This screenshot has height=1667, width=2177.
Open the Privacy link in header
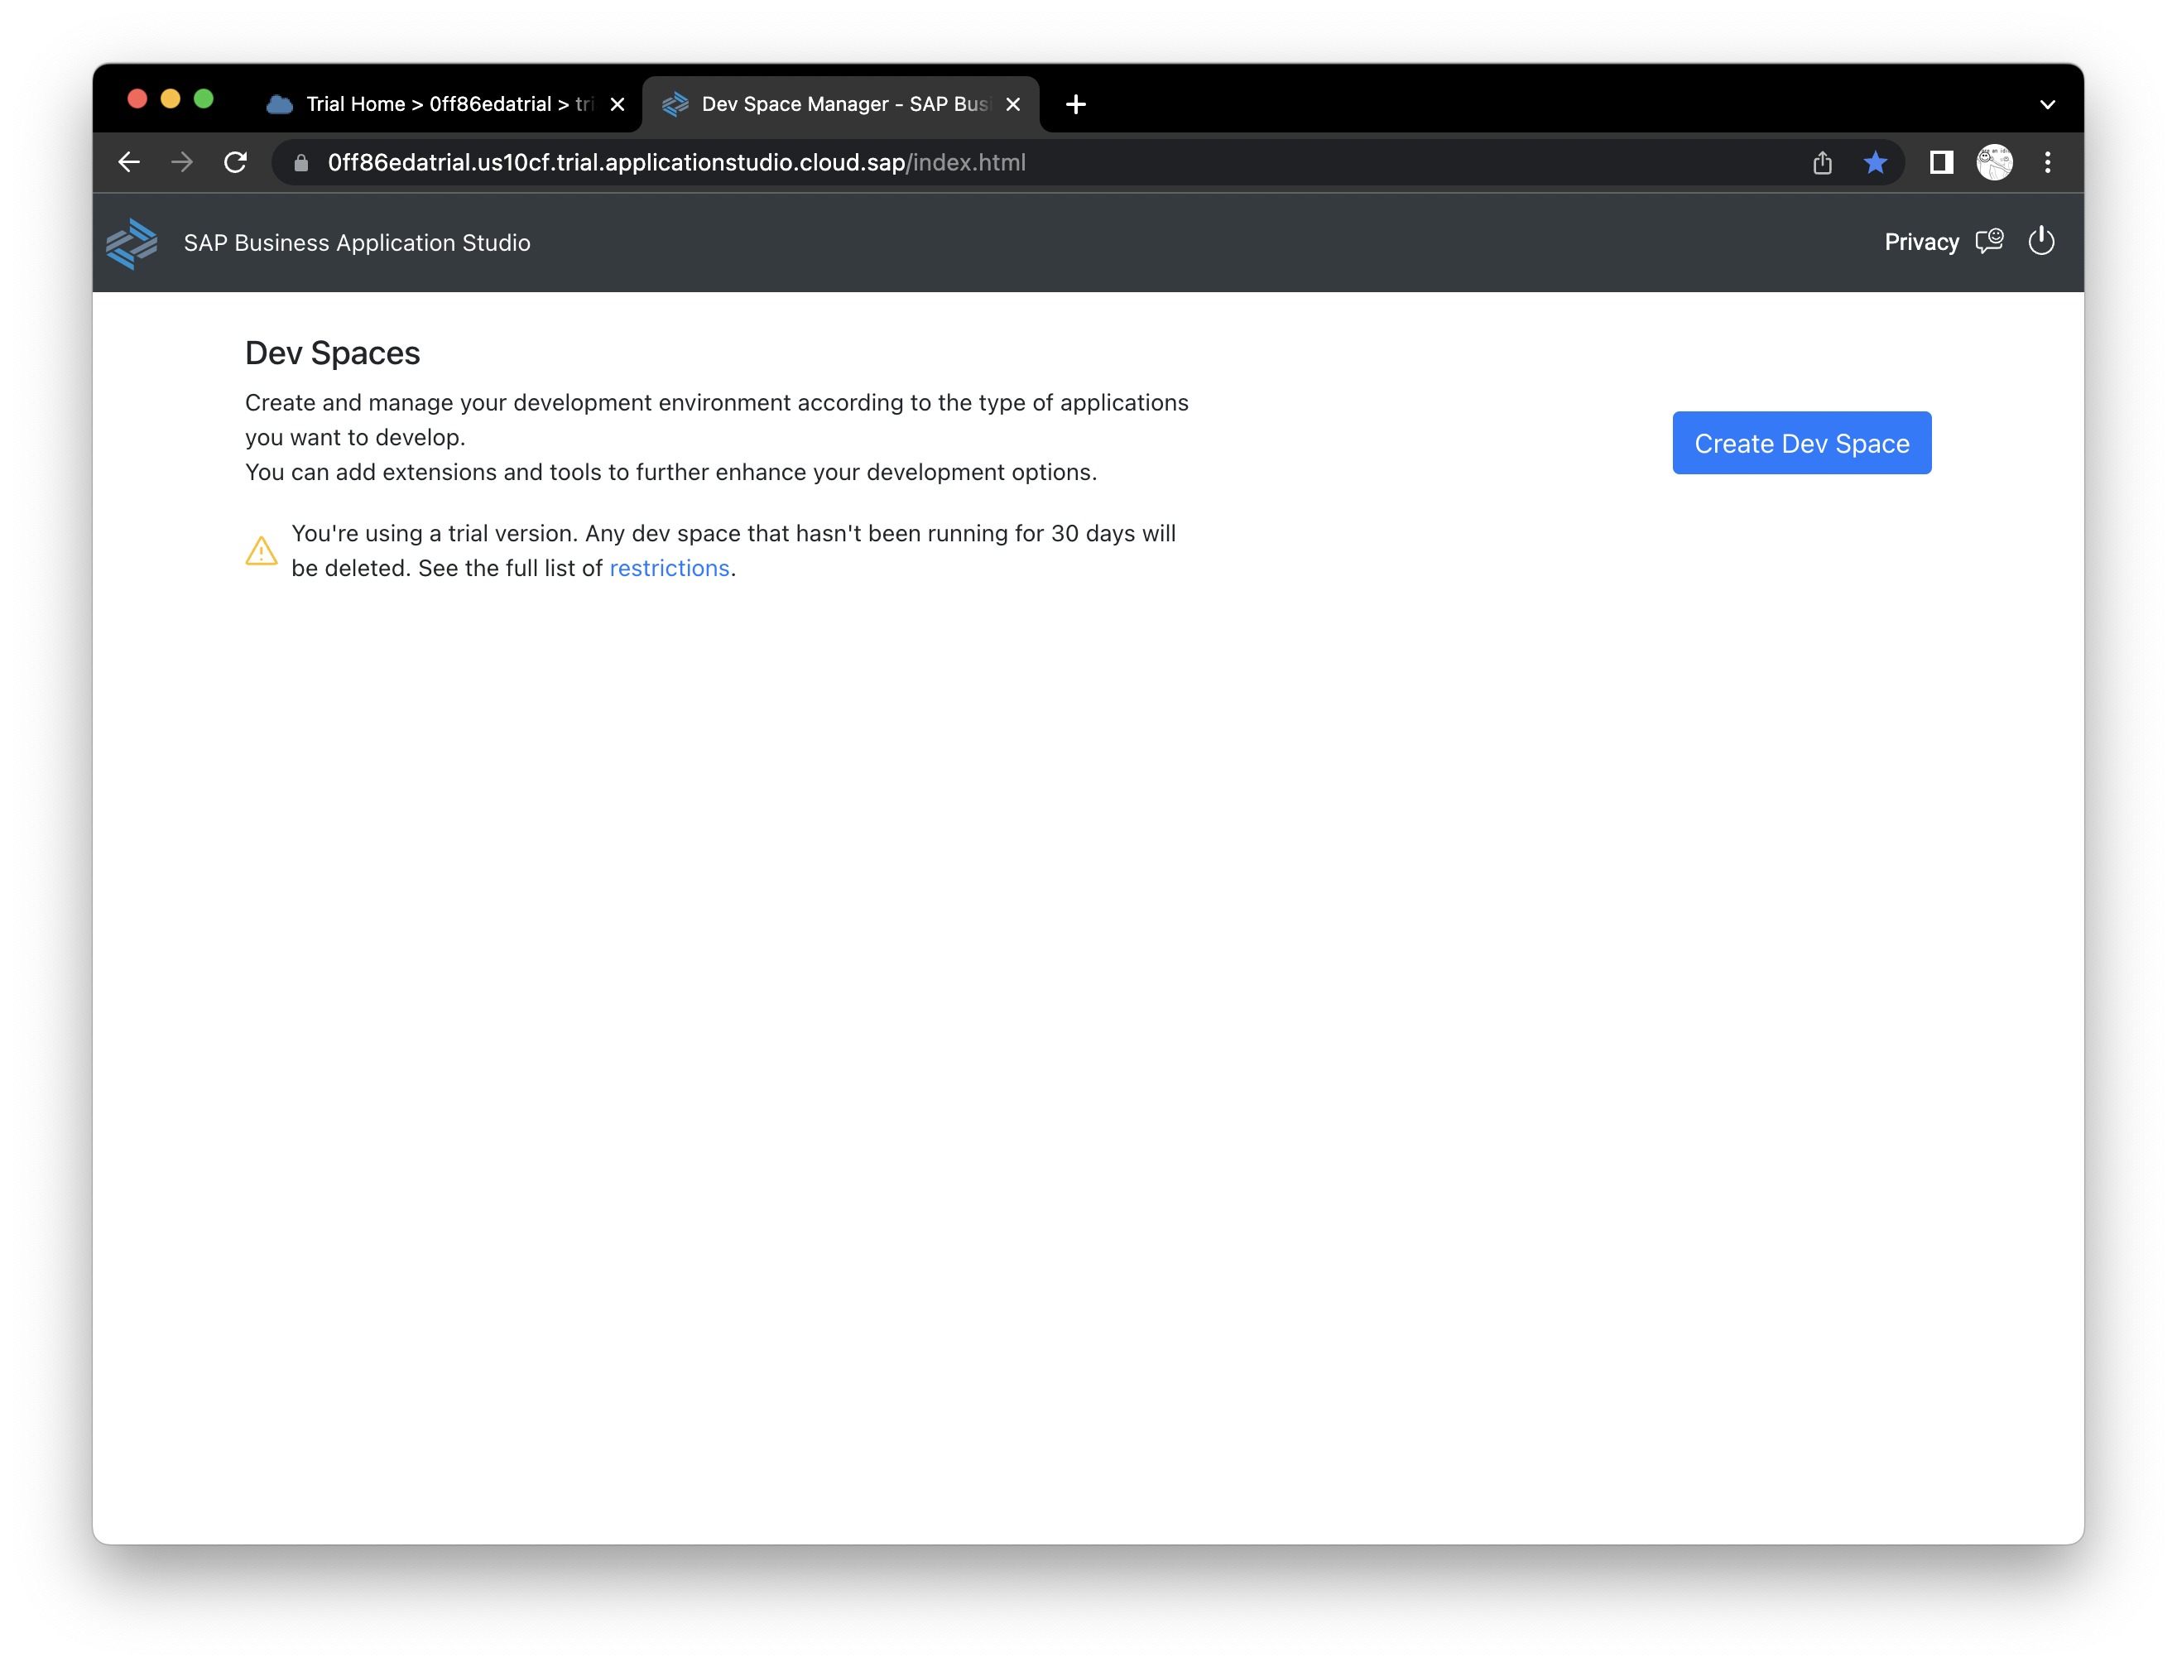click(1921, 243)
